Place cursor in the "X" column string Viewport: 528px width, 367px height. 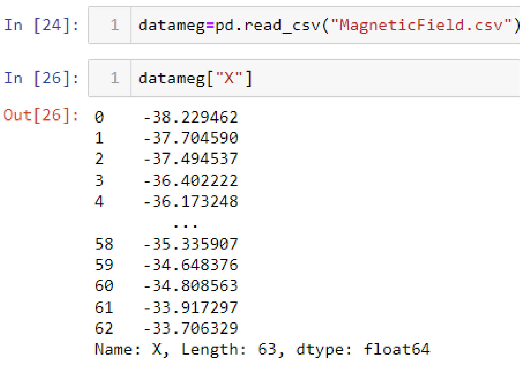(229, 78)
